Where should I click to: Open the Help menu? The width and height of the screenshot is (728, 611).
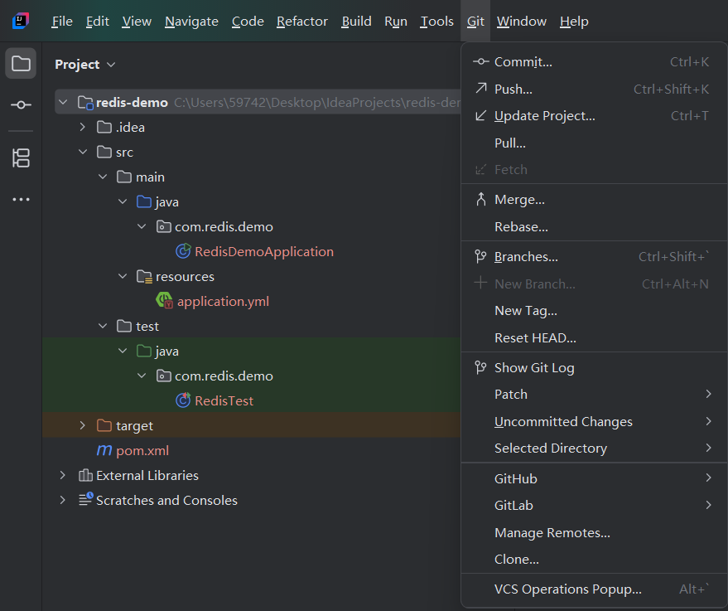click(x=574, y=21)
